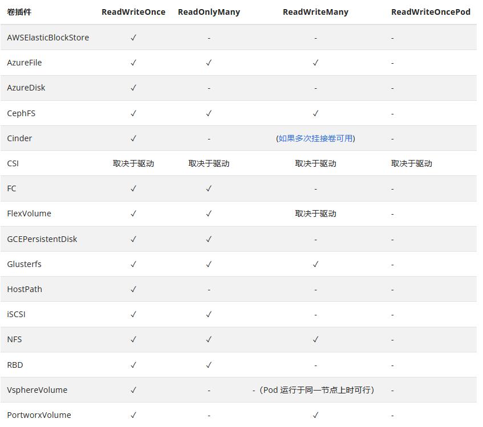The height and width of the screenshot is (427, 483).
Task: Click VsphereVolume ReadWriteOnce checkmark
Action: click(133, 390)
